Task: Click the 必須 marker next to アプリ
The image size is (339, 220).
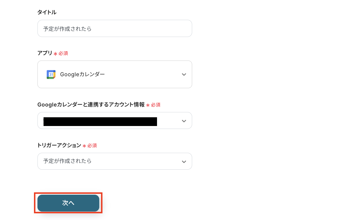Action: [63, 54]
